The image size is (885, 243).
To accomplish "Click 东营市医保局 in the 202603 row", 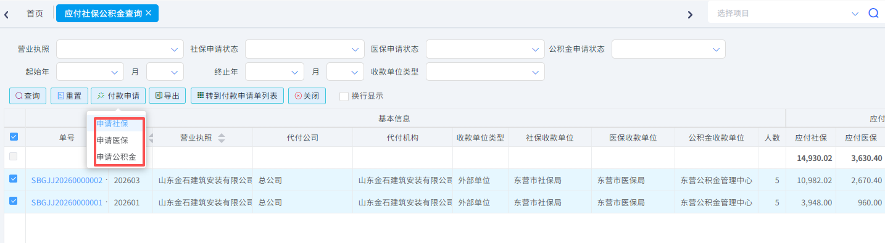I will tap(621, 181).
